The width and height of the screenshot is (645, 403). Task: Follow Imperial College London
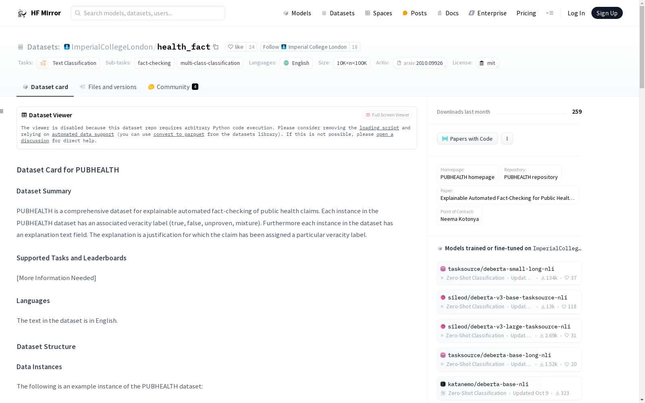coord(305,47)
